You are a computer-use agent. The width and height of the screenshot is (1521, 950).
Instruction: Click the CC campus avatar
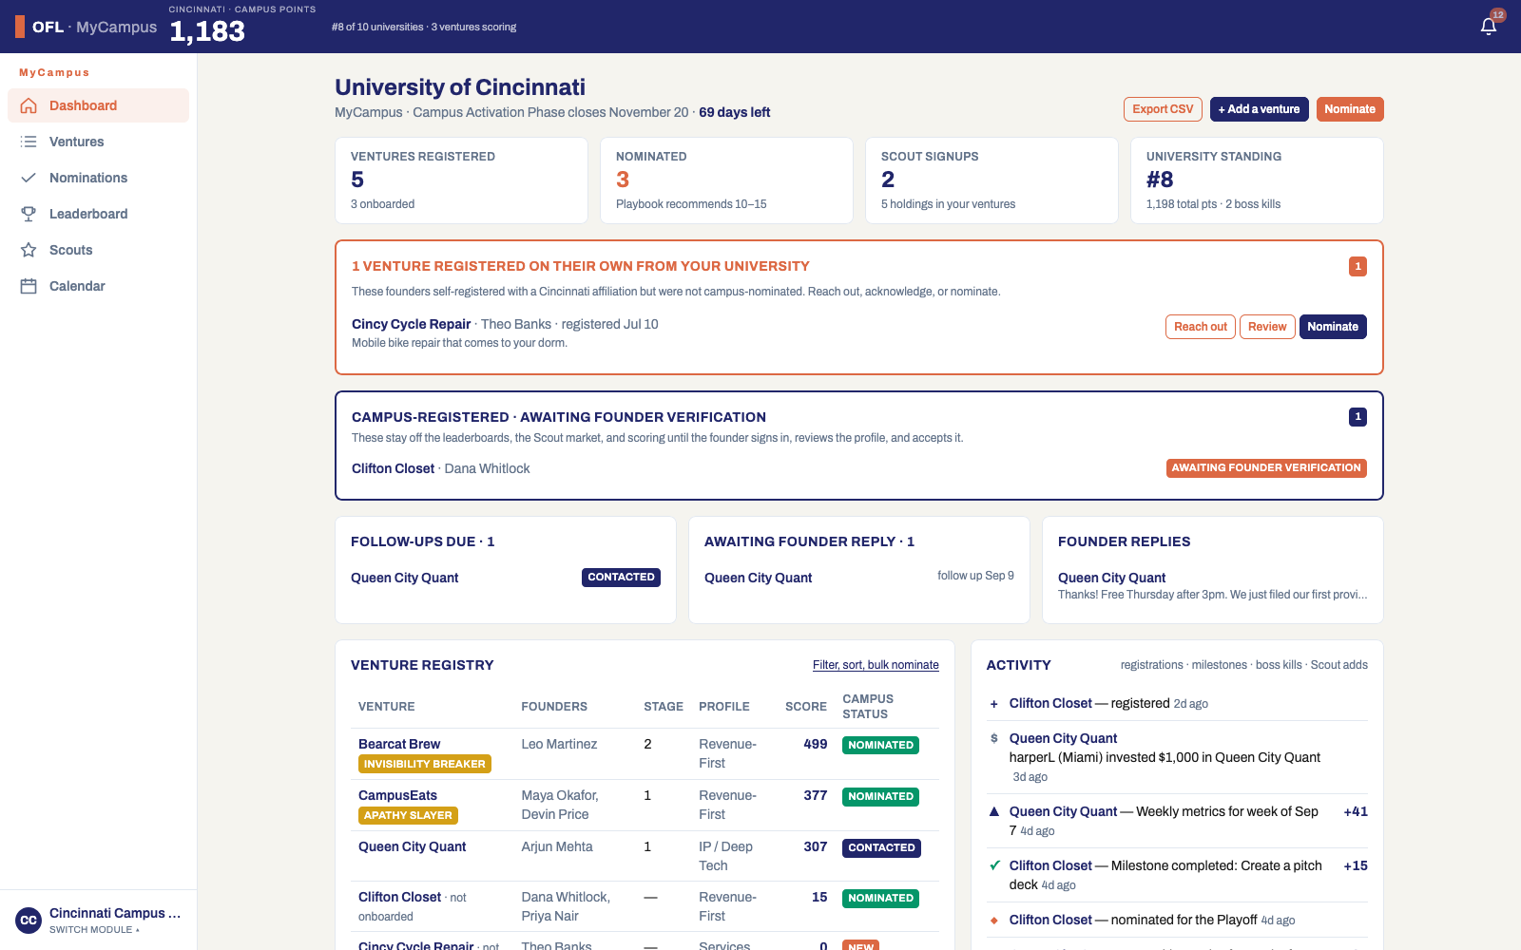29,920
